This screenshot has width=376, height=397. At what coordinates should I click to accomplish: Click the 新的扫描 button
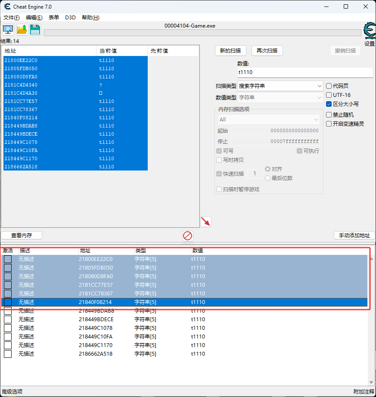[x=230, y=51]
